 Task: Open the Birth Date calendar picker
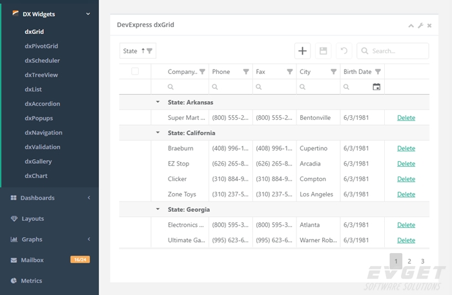376,86
